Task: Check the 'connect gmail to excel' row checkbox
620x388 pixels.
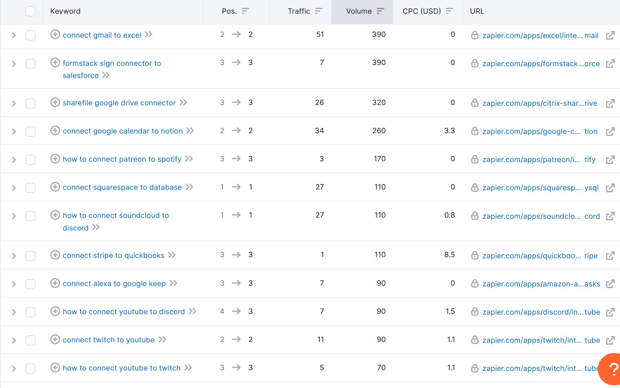Action: pos(30,35)
